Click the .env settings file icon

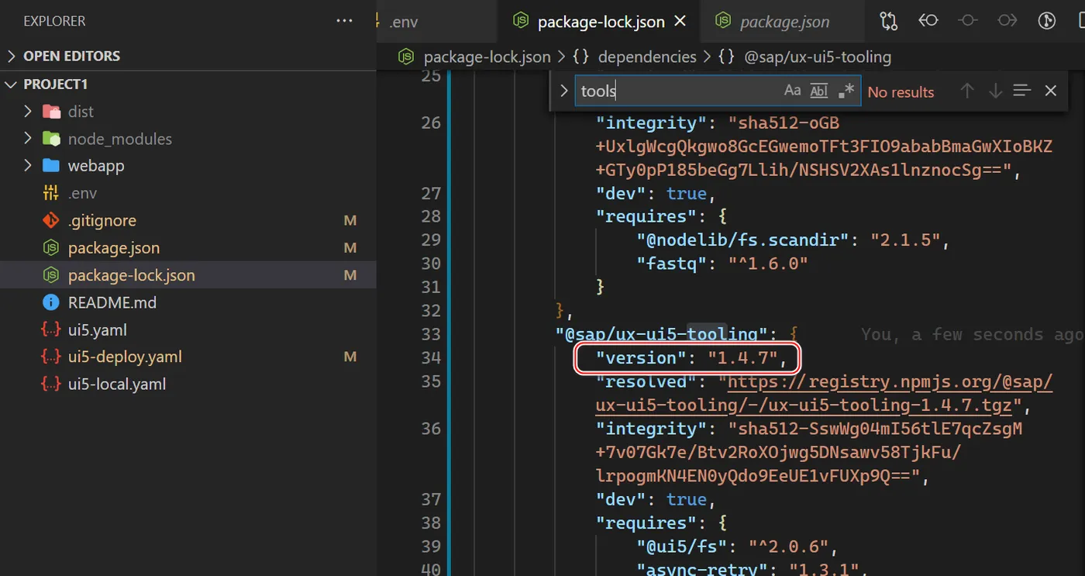[x=51, y=193]
